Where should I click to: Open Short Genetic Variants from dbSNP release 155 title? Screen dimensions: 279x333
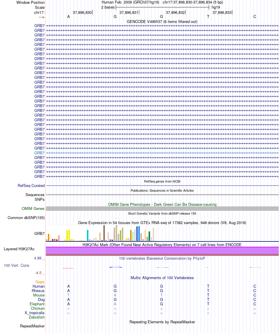tap(162, 213)
